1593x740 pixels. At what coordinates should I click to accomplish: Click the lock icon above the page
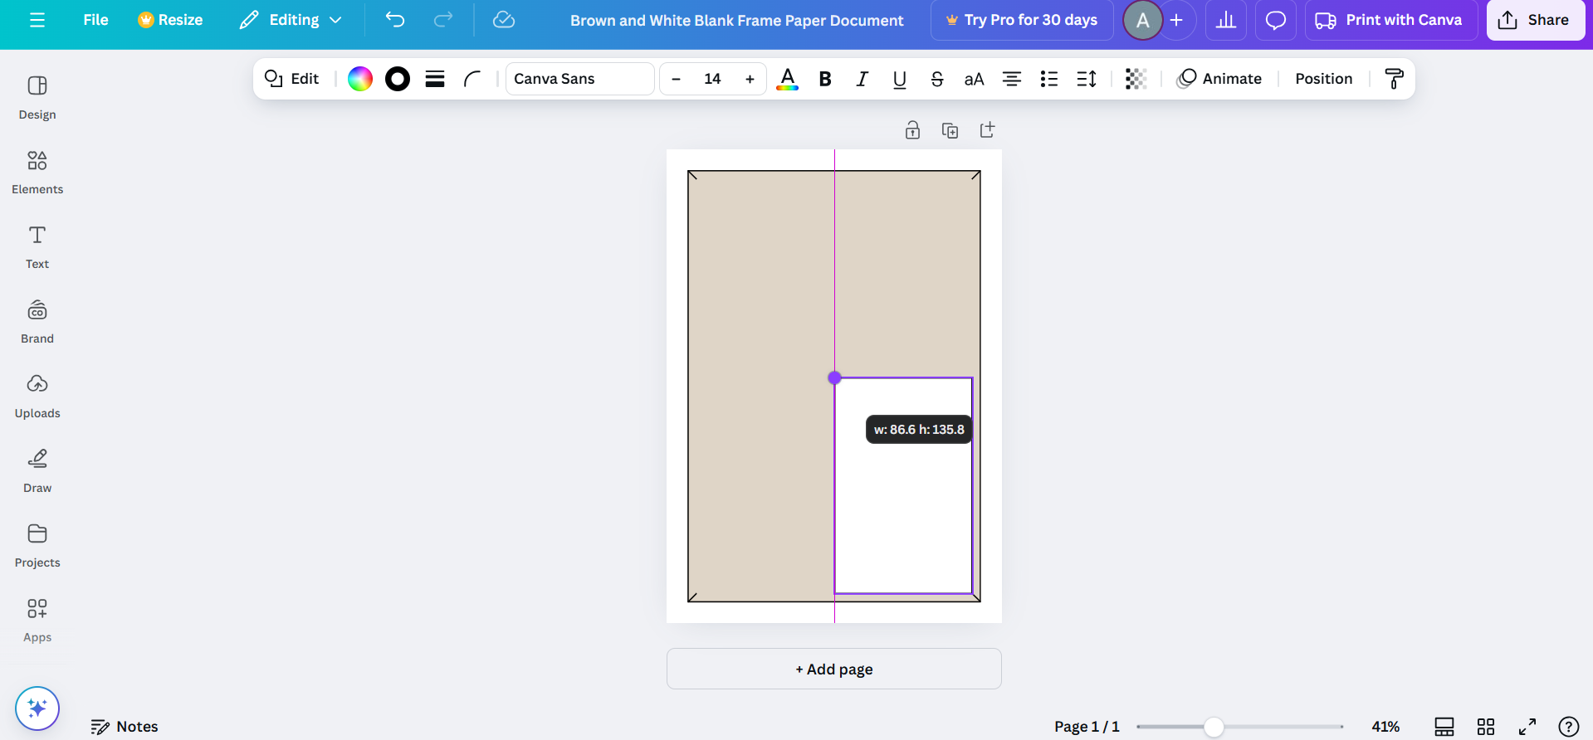912,130
